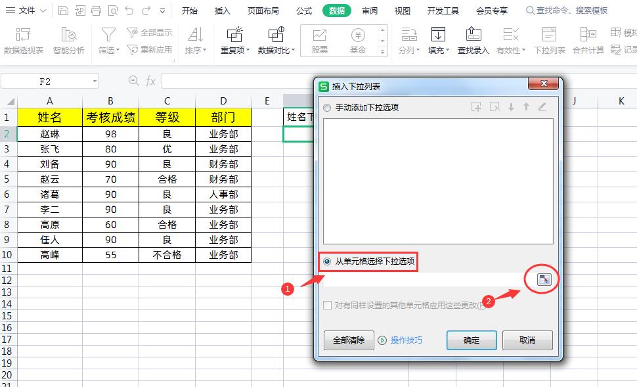
Task: Expand the Name Box dropdown arrow
Action: 95,81
